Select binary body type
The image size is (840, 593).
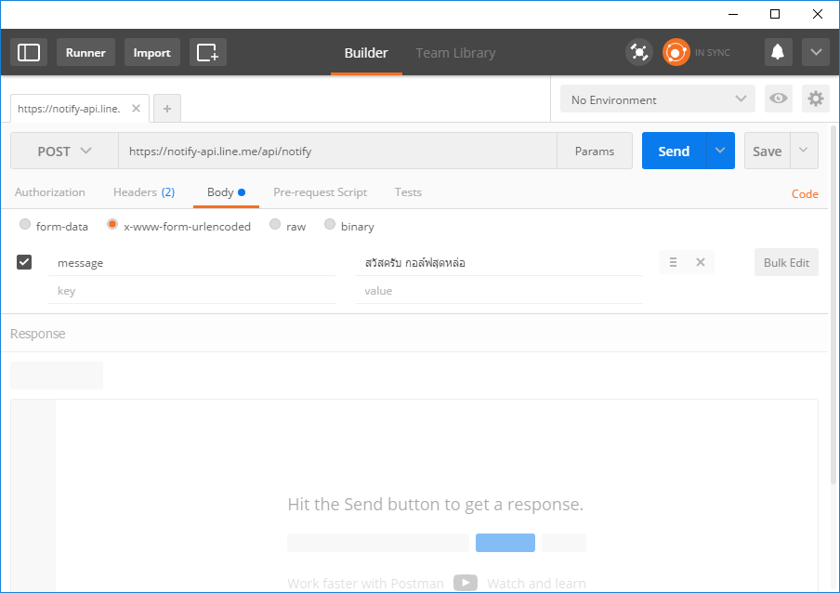tap(330, 224)
